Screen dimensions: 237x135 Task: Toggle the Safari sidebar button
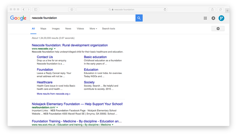click(36, 9)
